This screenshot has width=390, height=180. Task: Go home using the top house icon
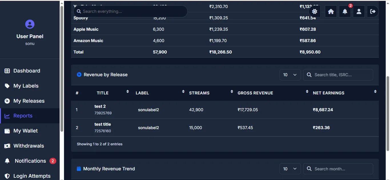331,11
